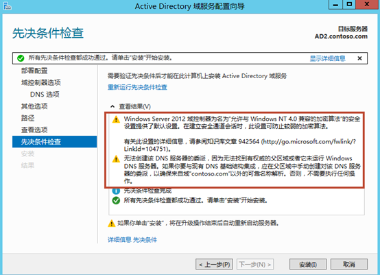Select 查看选项 in the left navigation

click(34, 130)
